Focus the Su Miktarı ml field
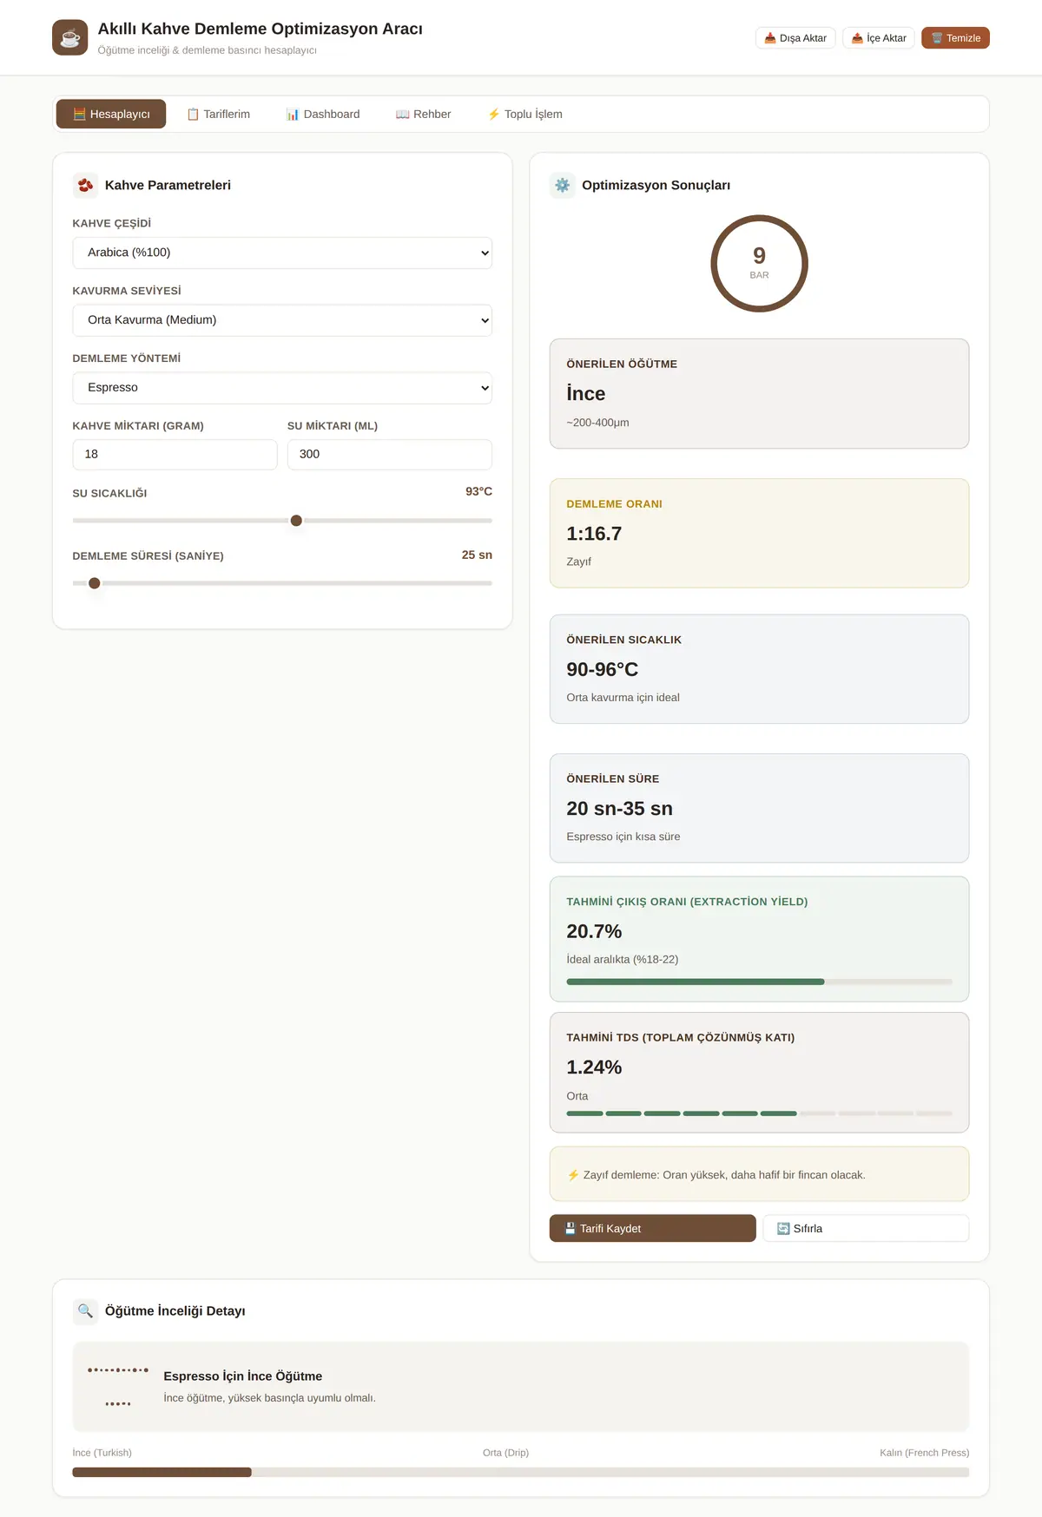 tap(390, 455)
